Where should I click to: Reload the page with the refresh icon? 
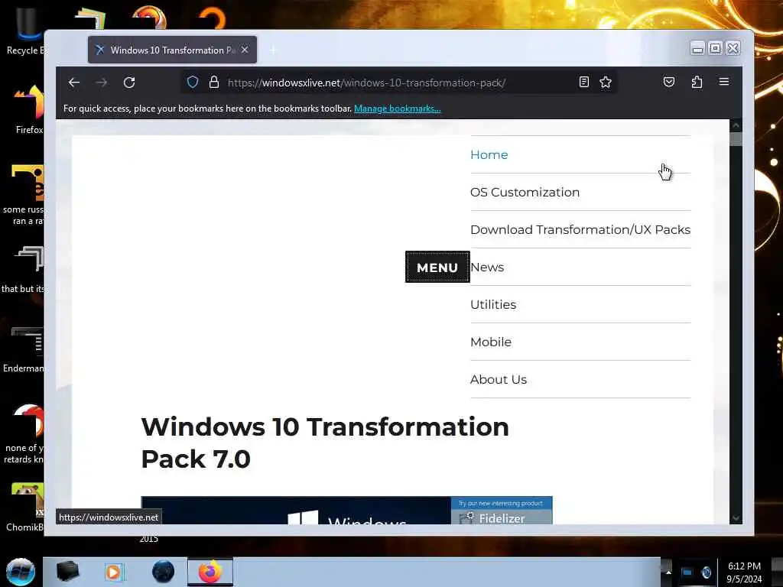coord(129,83)
